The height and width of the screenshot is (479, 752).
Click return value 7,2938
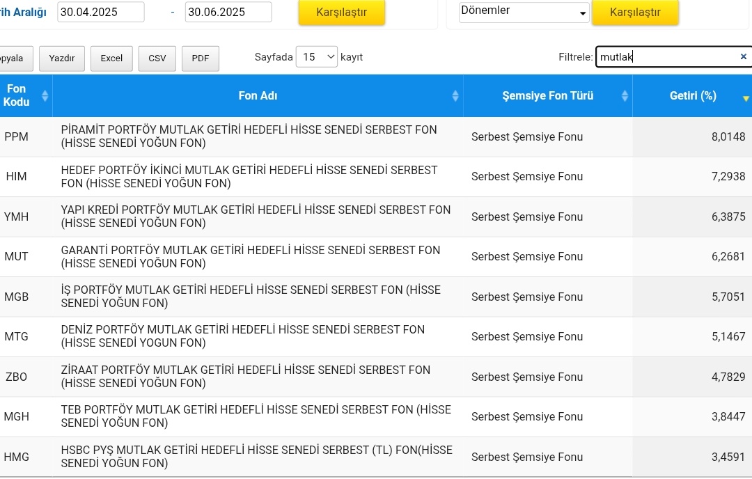728,176
